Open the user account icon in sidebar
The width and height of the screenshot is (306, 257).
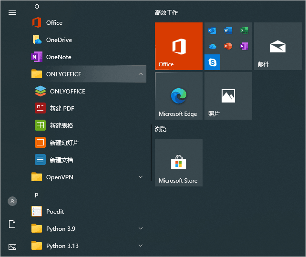(x=12, y=201)
